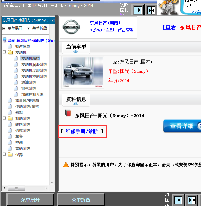This screenshot has height=206, width=201.
Task: Select 排气系统 in the tree
Action: (29, 88)
